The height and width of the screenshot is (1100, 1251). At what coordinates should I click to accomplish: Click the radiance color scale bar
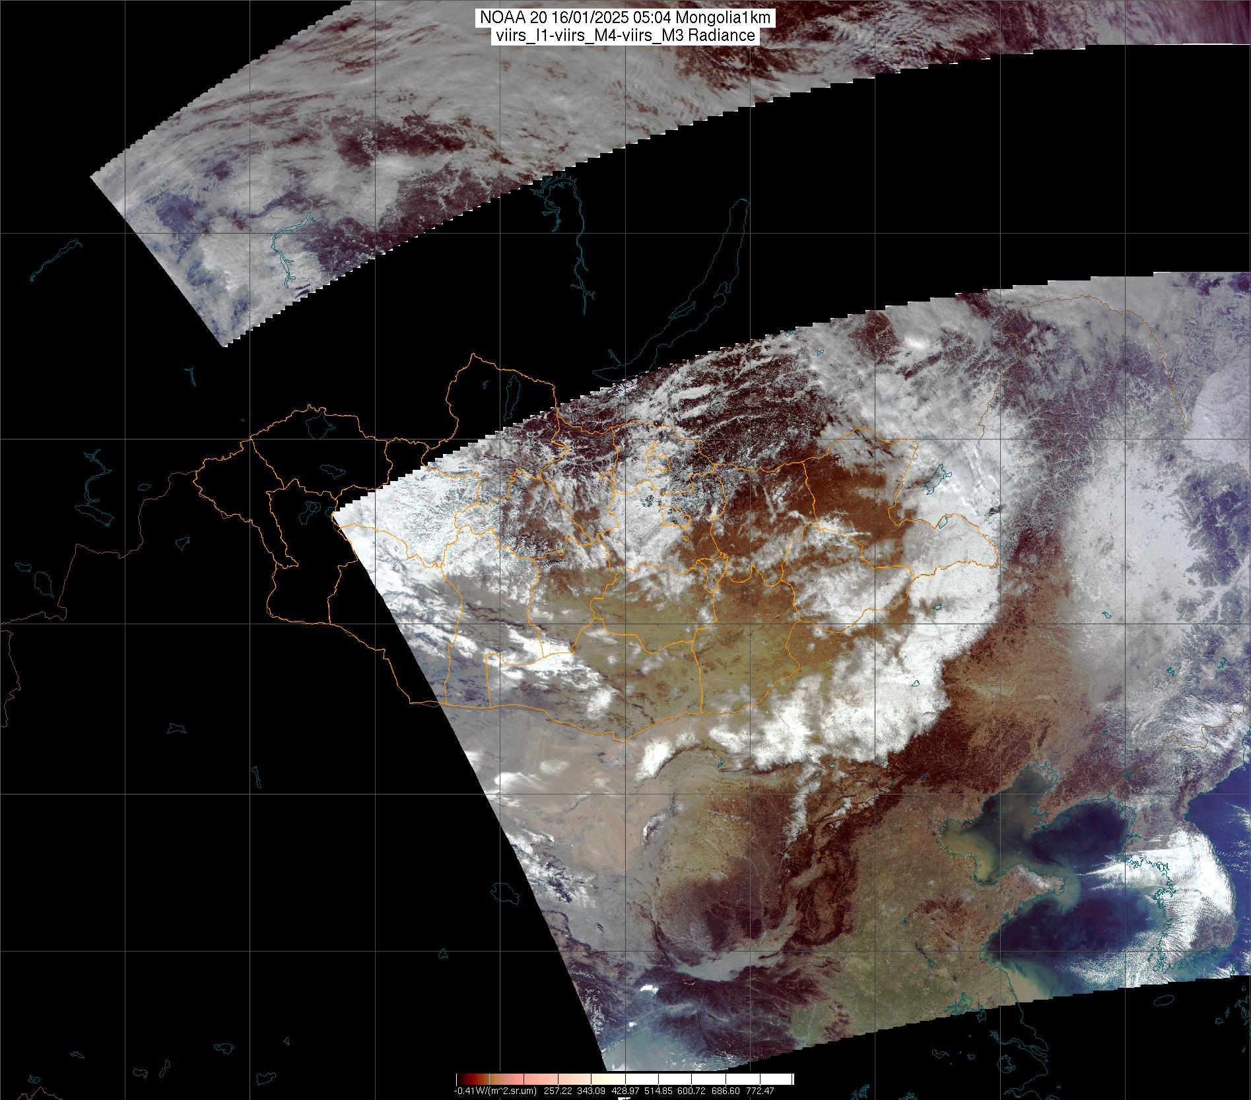pyautogui.click(x=625, y=1079)
